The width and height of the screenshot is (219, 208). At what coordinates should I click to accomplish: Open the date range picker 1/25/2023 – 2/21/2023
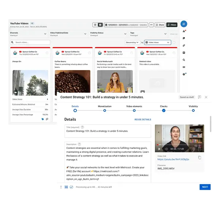coord(126,25)
